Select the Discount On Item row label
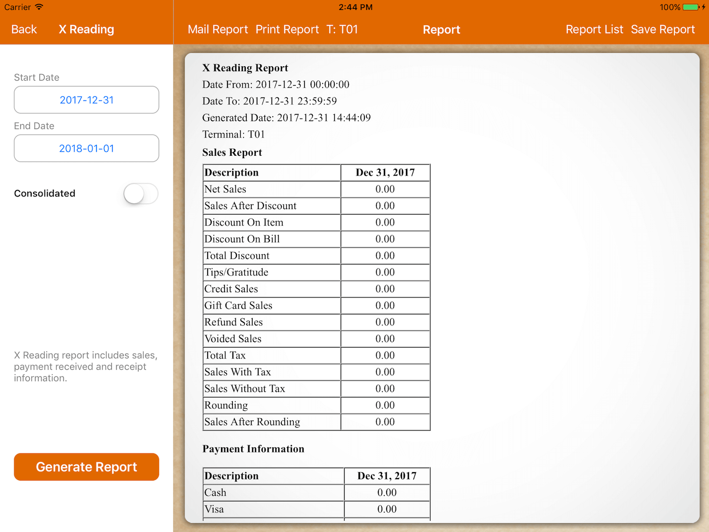This screenshot has height=532, width=709. pos(244,222)
